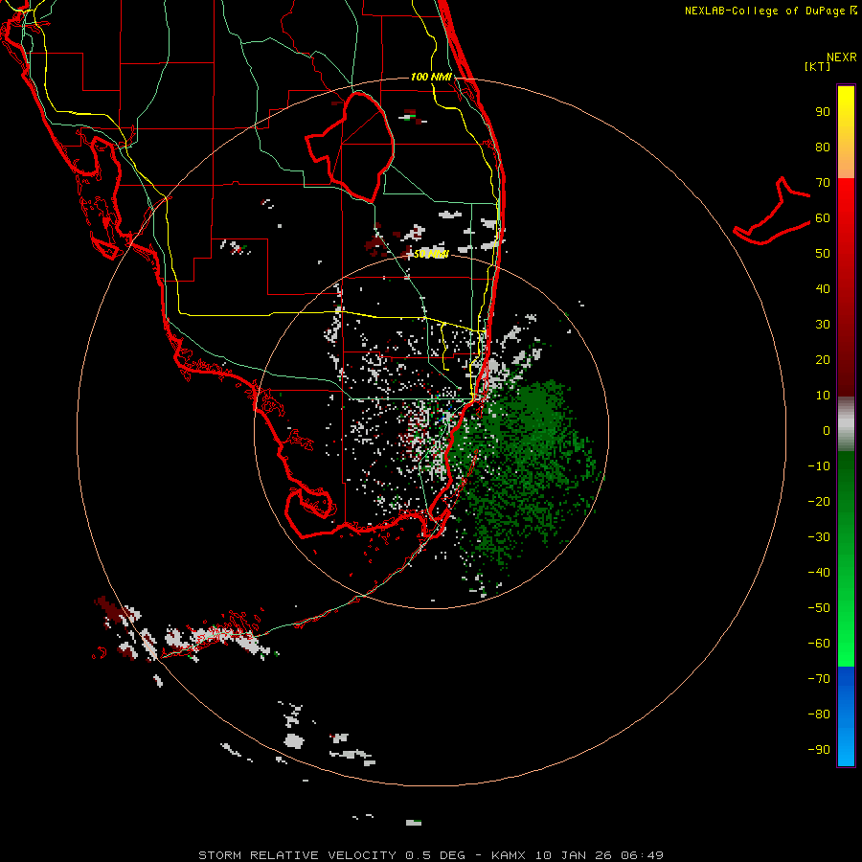Click the -10 value on velocity scale
The image size is (862, 862).
point(819,466)
